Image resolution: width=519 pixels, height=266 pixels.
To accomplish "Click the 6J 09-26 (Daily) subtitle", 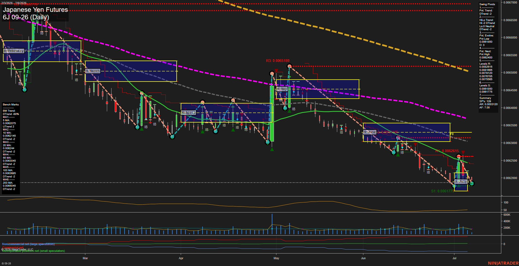I will tap(26, 17).
